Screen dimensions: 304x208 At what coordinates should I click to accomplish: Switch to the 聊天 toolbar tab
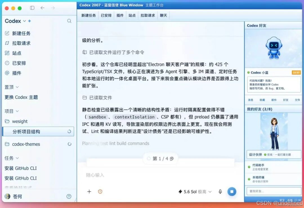click(164, 15)
